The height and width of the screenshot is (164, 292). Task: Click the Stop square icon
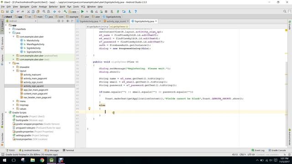pyautogui.click(x=106, y=11)
